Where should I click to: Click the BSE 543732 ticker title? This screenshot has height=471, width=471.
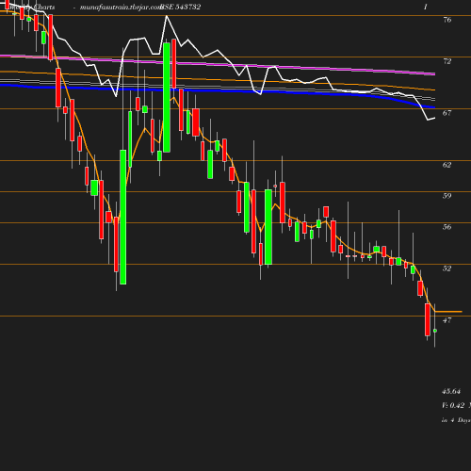click(x=180, y=7)
